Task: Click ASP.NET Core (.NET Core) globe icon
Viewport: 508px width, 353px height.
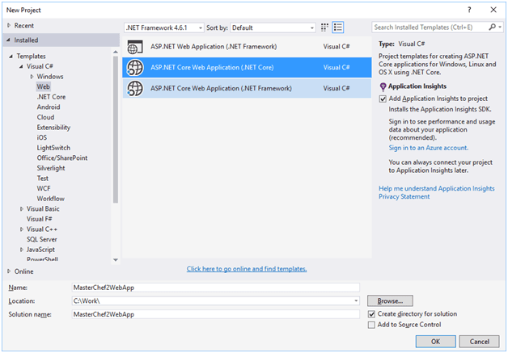Action: click(135, 68)
